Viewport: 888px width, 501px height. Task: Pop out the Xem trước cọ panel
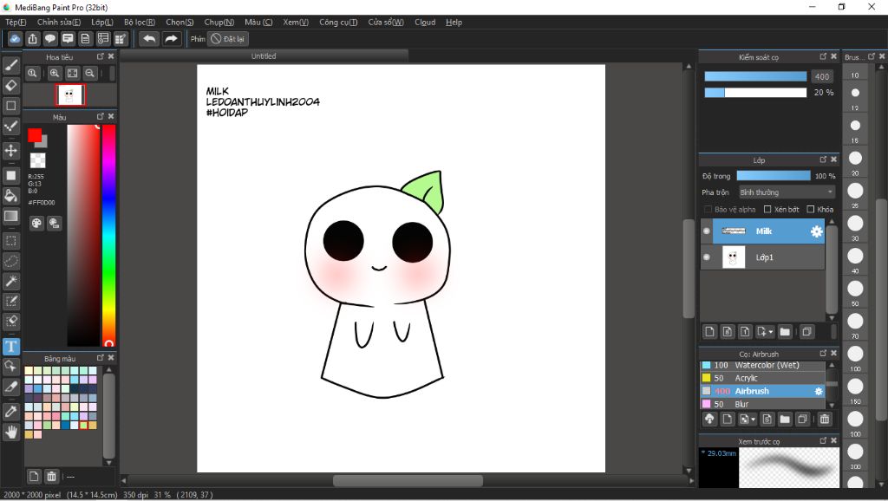[x=823, y=440]
